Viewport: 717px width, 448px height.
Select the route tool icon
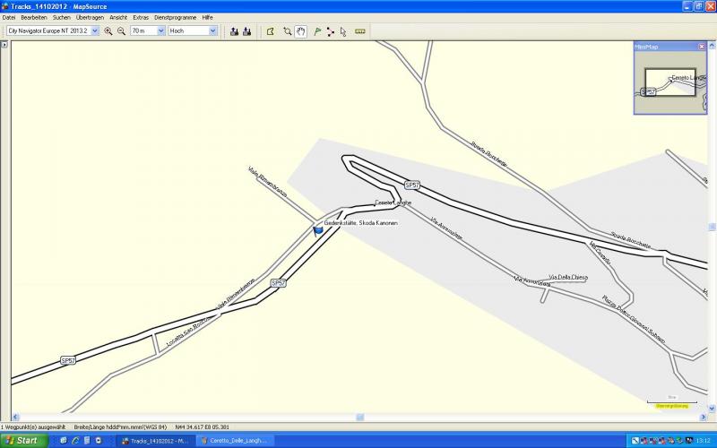pos(330,30)
